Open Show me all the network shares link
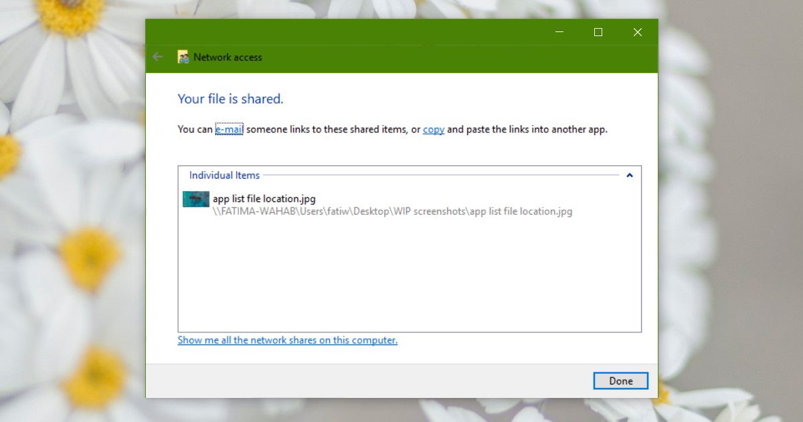Viewport: 803px width, 422px height. (288, 340)
